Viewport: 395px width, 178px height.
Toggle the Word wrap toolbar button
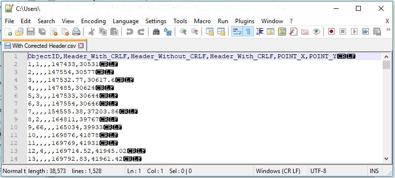pyautogui.click(x=237, y=32)
